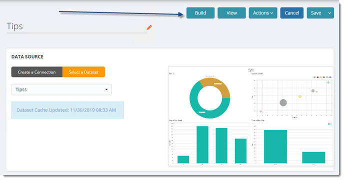Click the Build button
Viewport: 344px width, 180px height.
click(200, 13)
